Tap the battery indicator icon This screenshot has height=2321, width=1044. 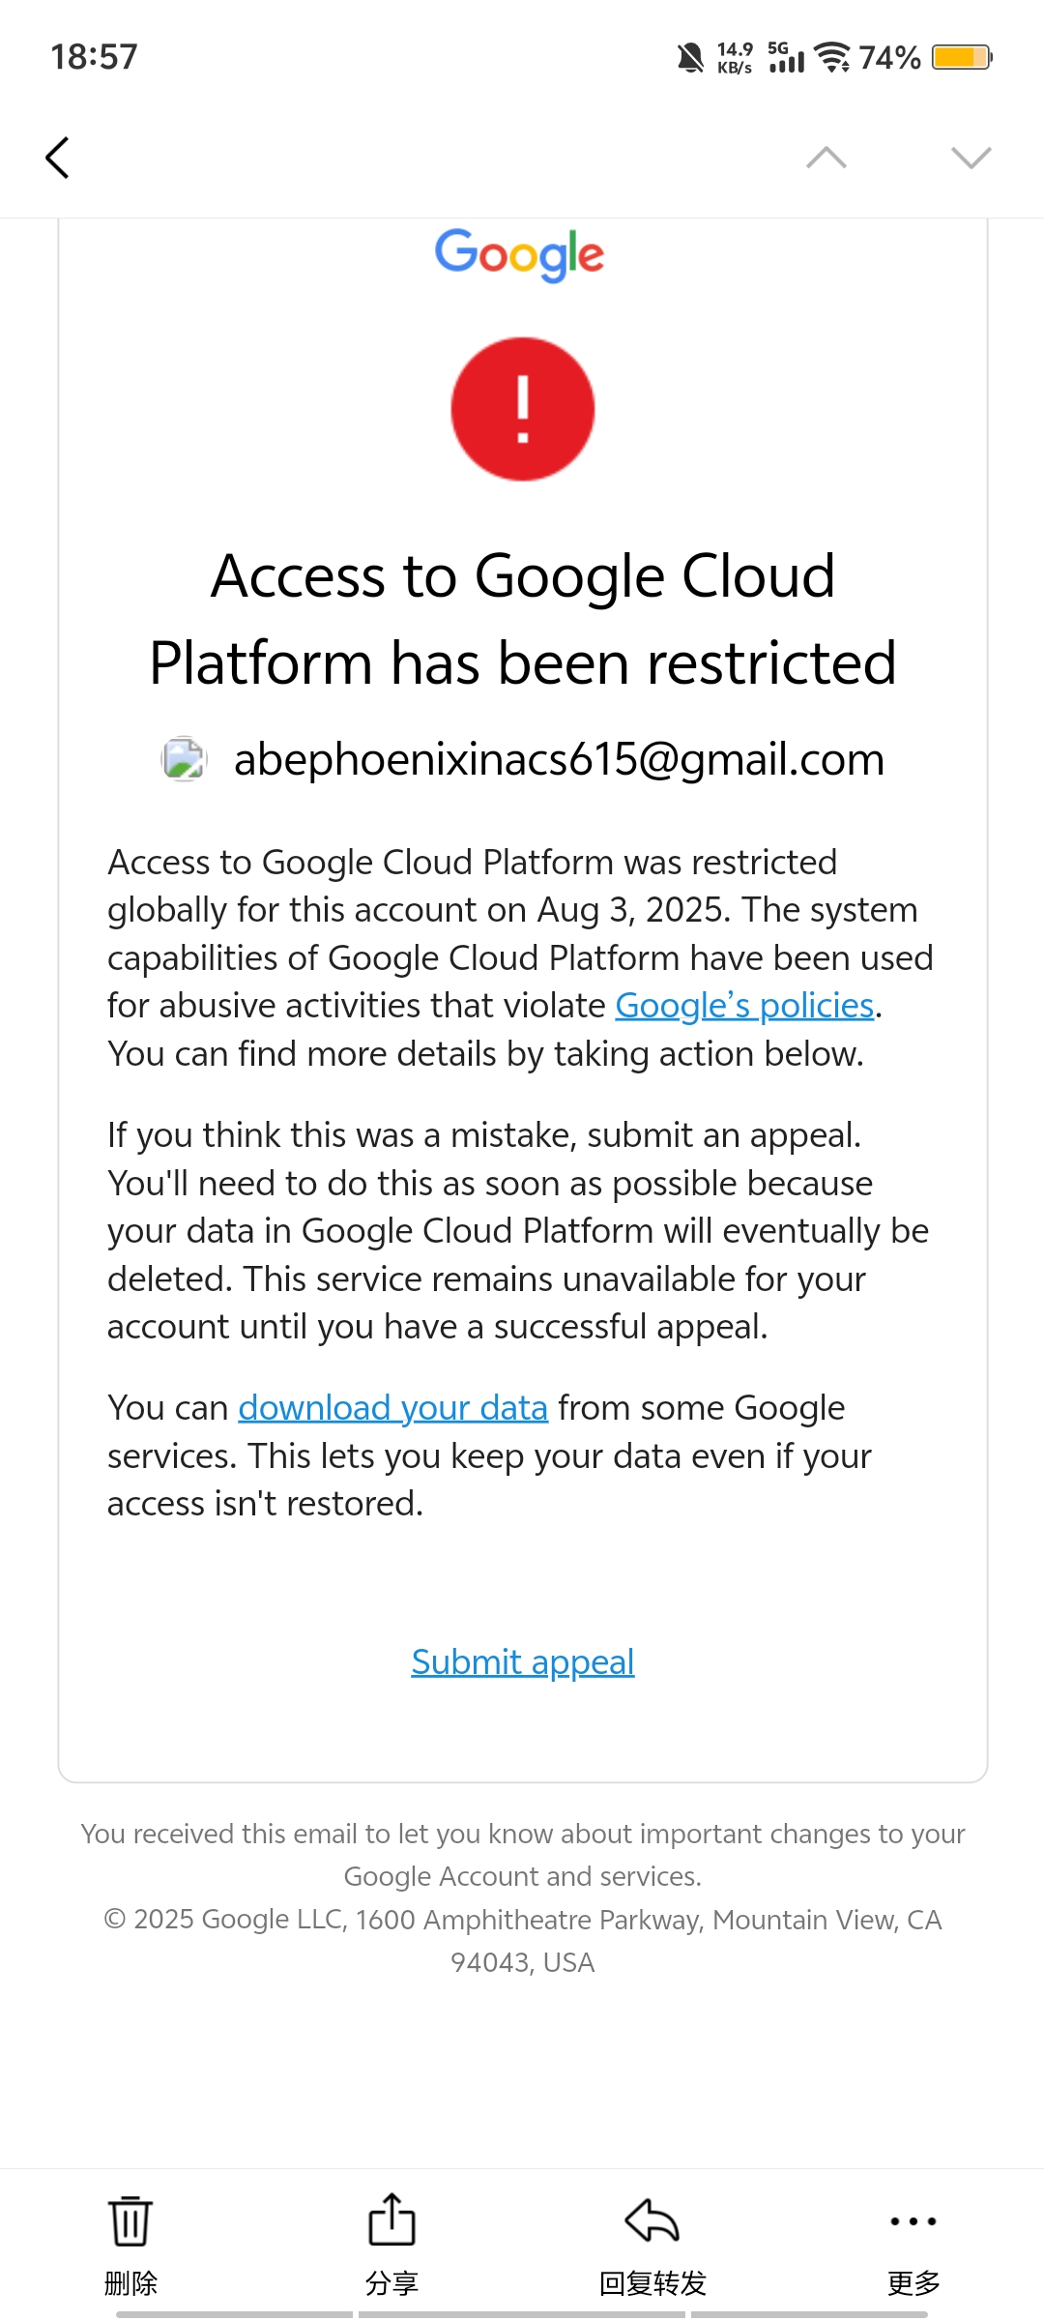coord(962,58)
